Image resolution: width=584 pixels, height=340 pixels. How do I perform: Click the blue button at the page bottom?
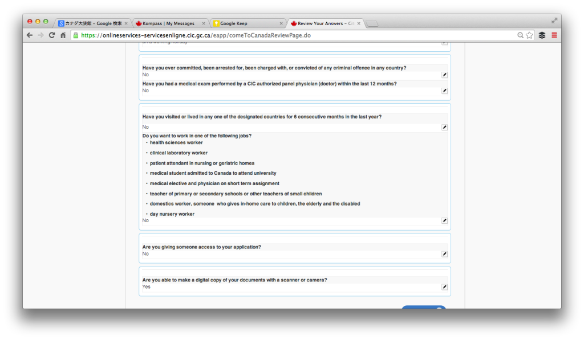[x=424, y=308]
